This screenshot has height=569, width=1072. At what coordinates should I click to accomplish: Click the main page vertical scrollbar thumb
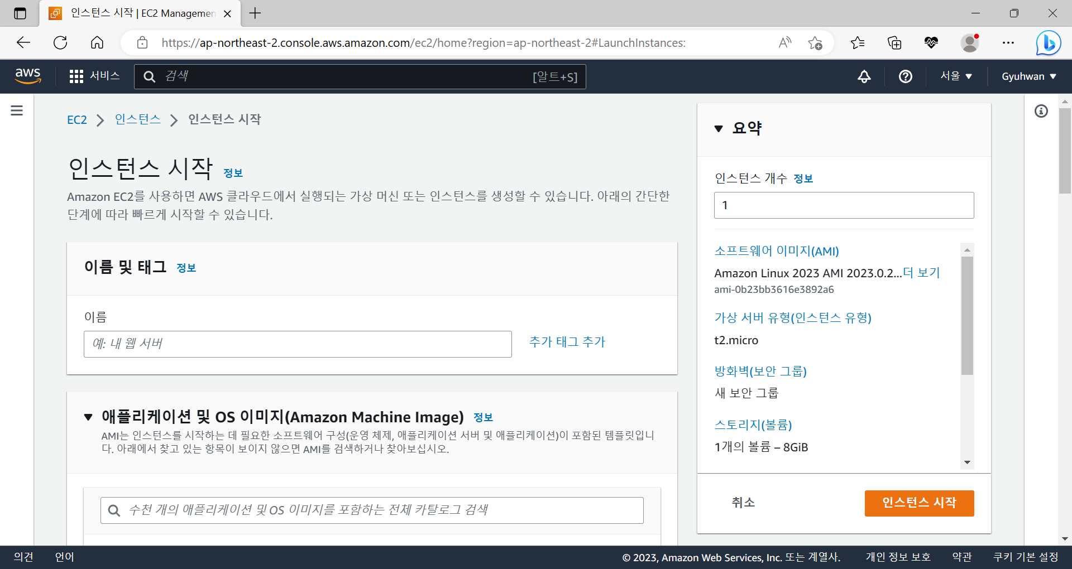(1065, 151)
